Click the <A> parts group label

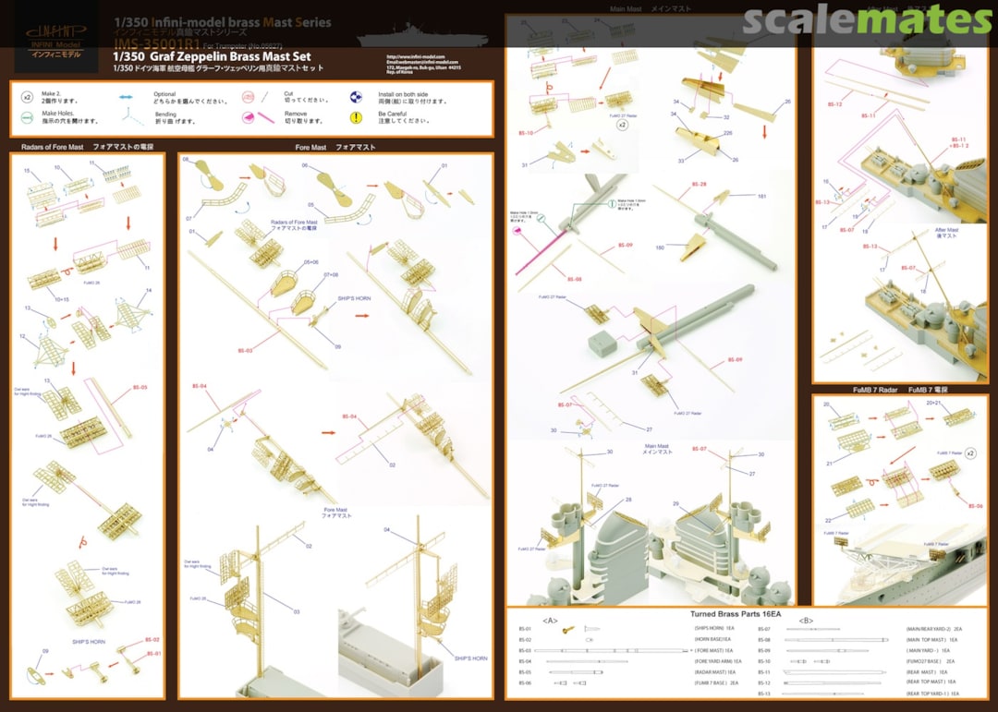click(x=549, y=620)
